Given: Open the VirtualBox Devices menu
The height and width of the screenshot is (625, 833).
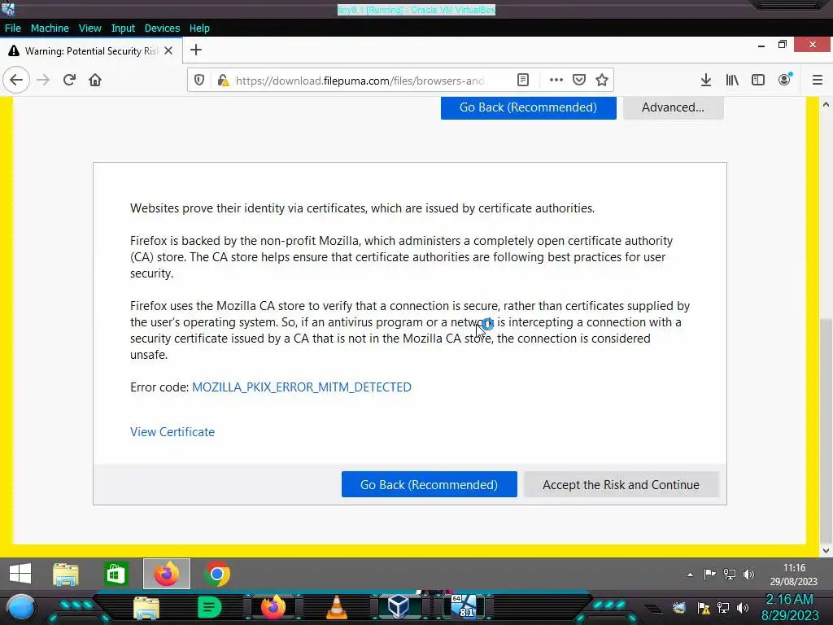Looking at the screenshot, I should (x=162, y=28).
